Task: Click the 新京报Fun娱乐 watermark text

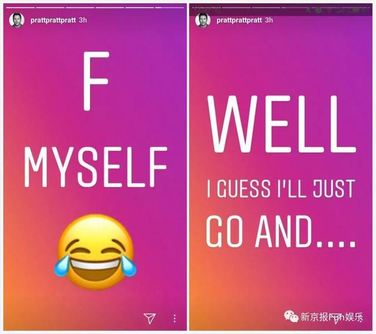Action: [x=332, y=317]
